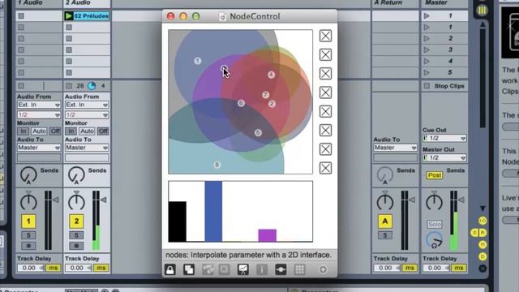This screenshot has height=292, width=519.
Task: Open track 2 Audio From Ext. In dropdown
Action: point(87,105)
